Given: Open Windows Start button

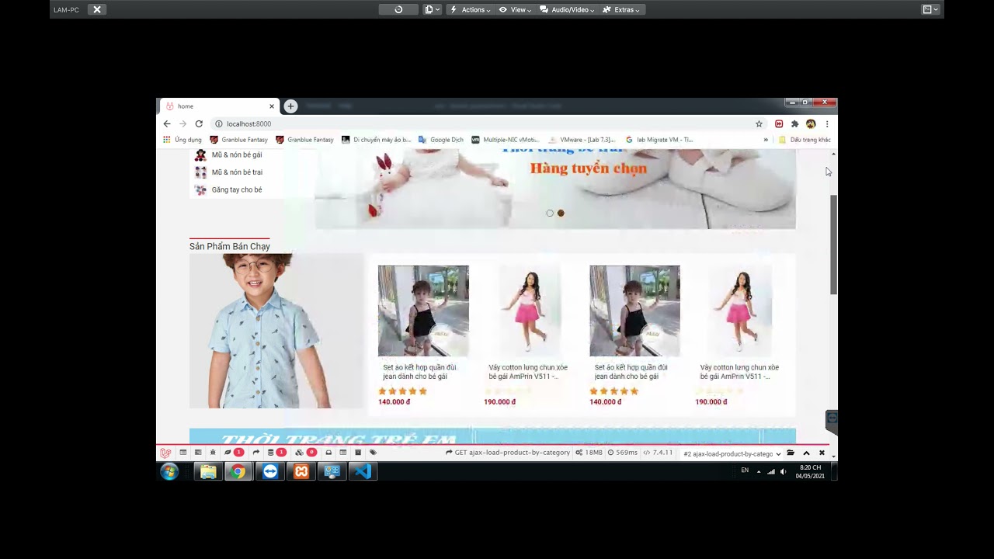Looking at the screenshot, I should tap(169, 471).
